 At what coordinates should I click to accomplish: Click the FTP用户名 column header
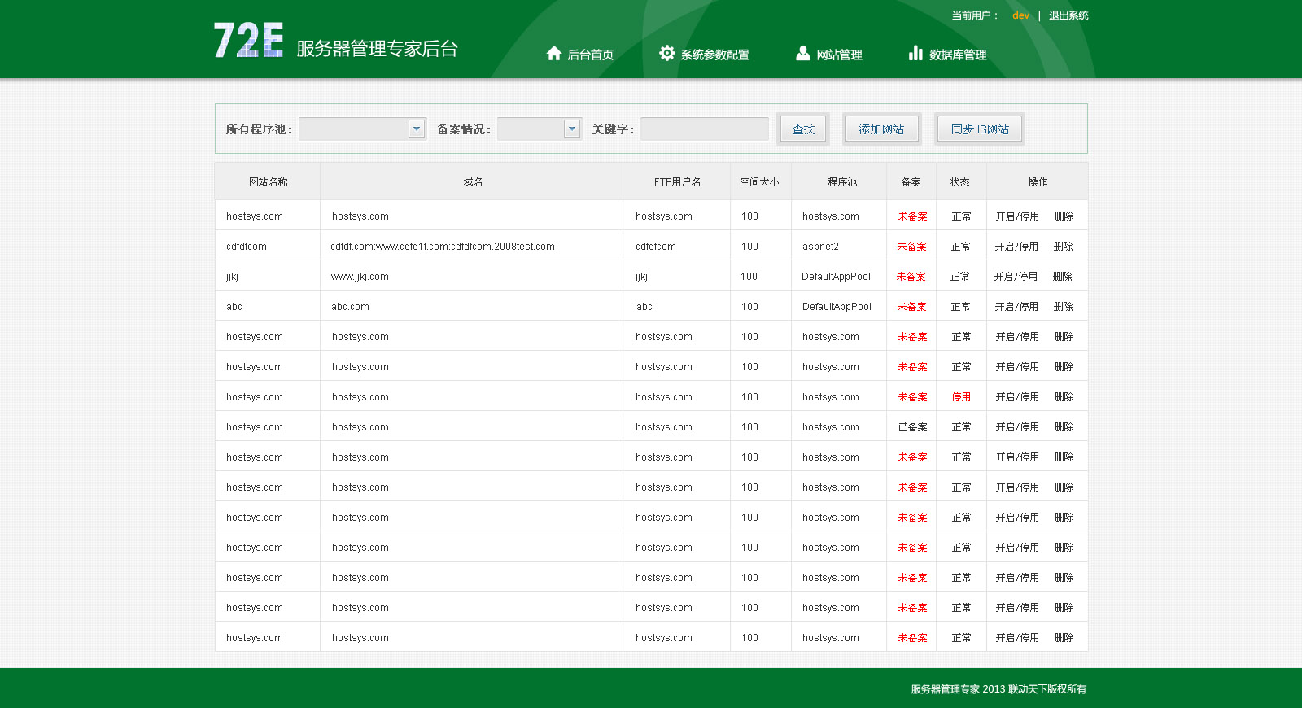tap(677, 182)
